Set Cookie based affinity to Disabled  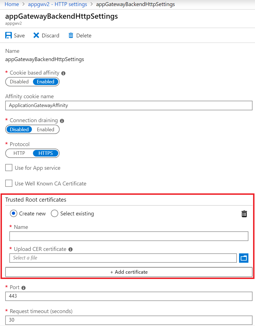pos(19,82)
